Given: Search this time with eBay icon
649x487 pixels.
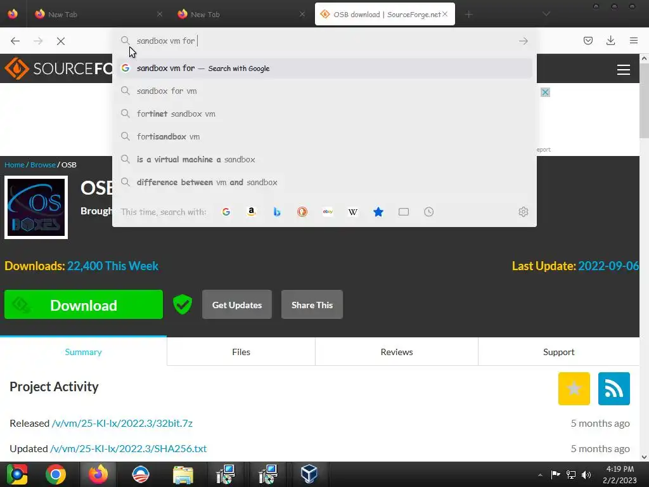Looking at the screenshot, I should pos(328,212).
